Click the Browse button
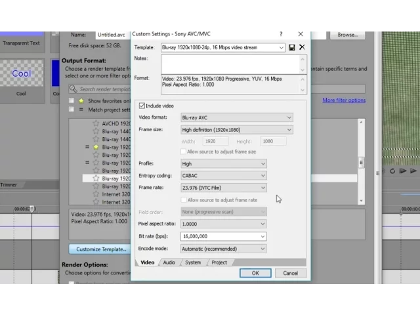The width and height of the screenshot is (420, 315). tap(347, 35)
